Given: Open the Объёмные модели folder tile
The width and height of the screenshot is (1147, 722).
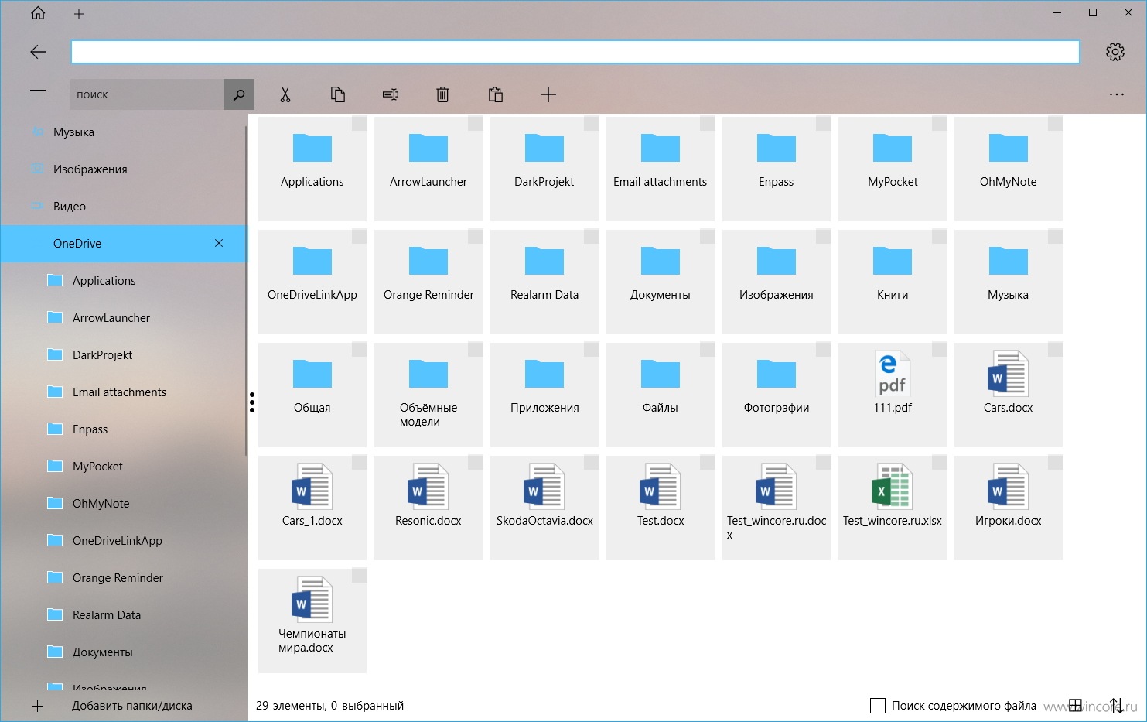Looking at the screenshot, I should 428,394.
